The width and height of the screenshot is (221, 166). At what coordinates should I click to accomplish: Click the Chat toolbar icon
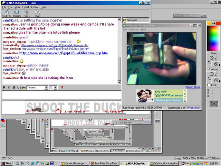pyautogui.click(x=37, y=14)
